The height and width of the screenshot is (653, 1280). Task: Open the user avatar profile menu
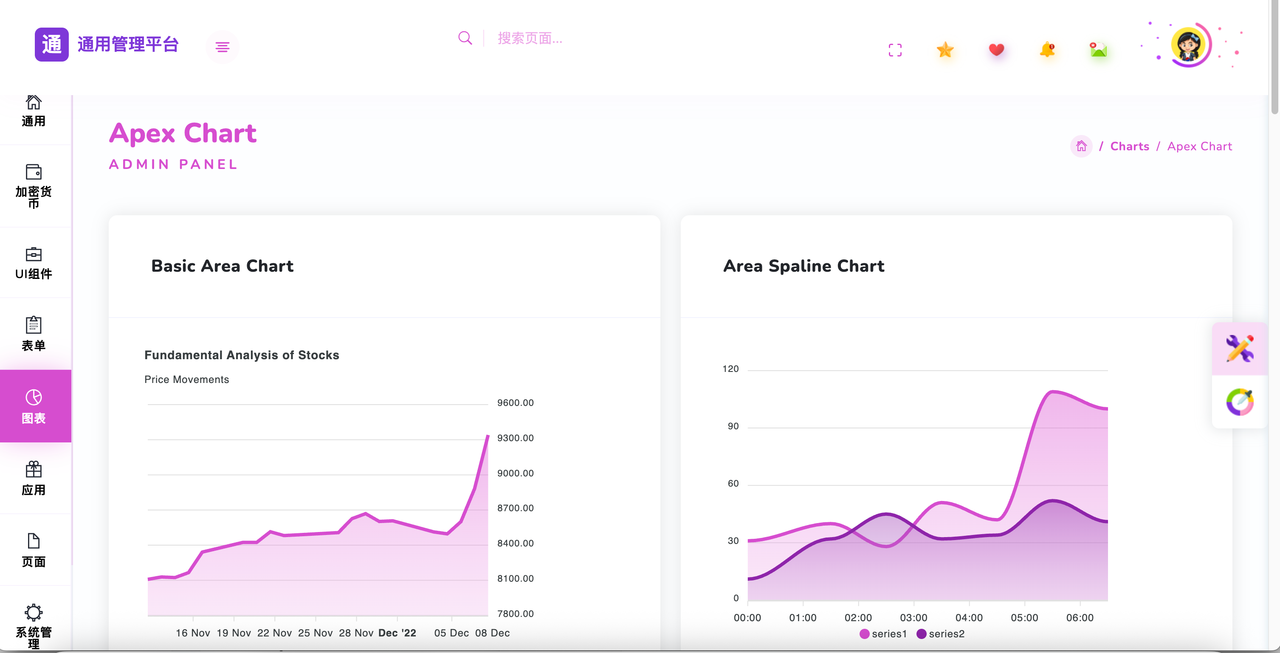[x=1188, y=45]
